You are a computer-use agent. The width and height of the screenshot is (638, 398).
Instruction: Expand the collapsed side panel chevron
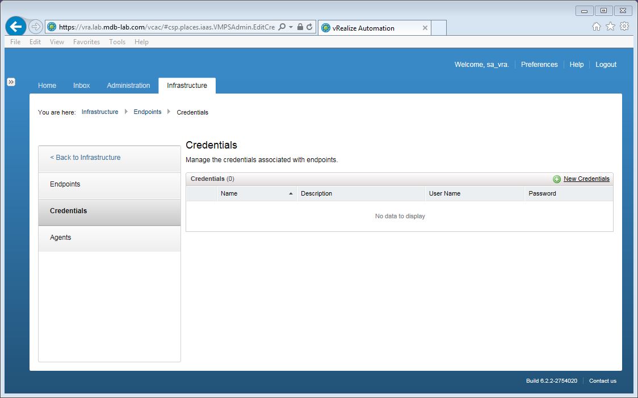pos(11,82)
